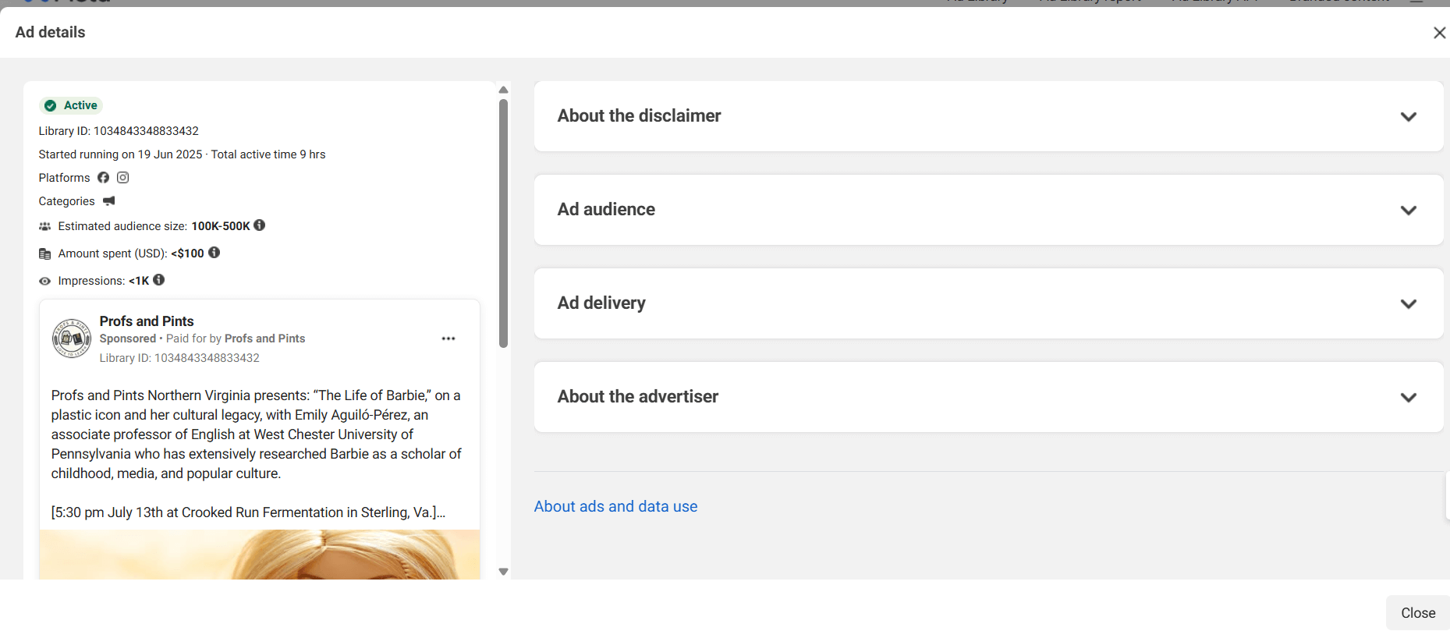Click the Close button at bottom
The height and width of the screenshot is (631, 1450).
[x=1418, y=613]
